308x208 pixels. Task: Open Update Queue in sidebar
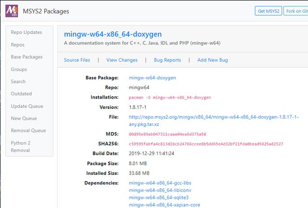click(27, 106)
